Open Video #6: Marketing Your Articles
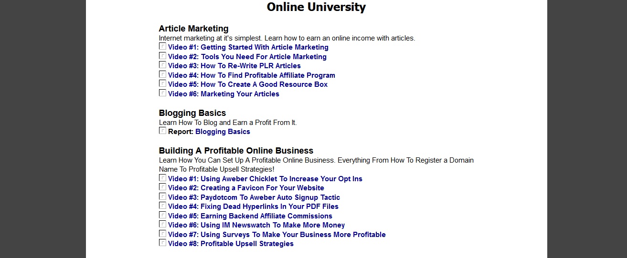 pos(223,94)
